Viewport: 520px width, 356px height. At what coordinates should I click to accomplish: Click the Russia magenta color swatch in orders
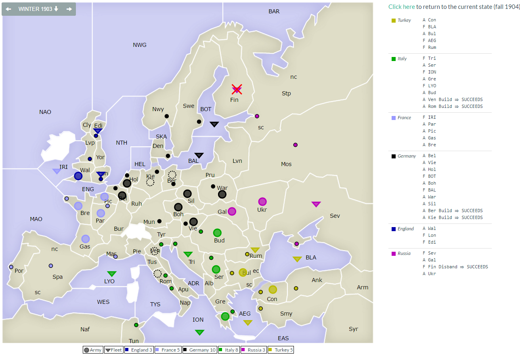click(x=394, y=254)
